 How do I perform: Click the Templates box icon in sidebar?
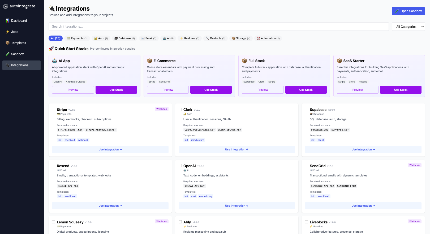pyautogui.click(x=7, y=43)
